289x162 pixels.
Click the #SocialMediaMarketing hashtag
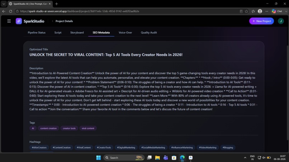[153, 147]
